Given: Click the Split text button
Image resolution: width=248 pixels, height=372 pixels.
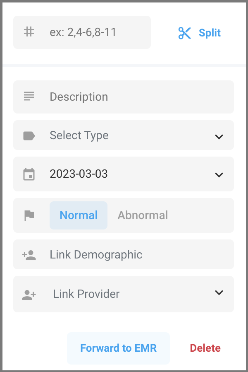Looking at the screenshot, I should 210,33.
